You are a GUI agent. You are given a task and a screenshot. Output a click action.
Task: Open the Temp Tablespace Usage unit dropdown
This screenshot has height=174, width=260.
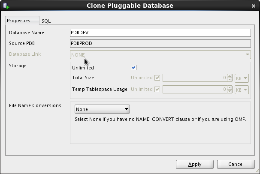242,89
